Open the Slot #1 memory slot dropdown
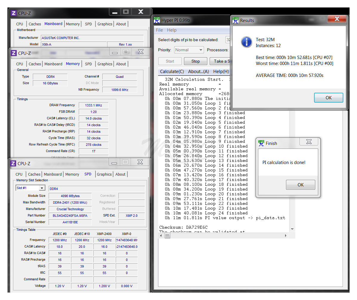The width and height of the screenshot is (357, 300). point(42,188)
